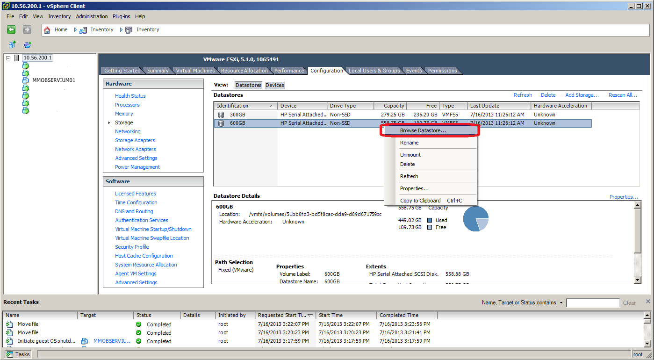Sort by Requested Start Time column header
The height and width of the screenshot is (360, 654).
285,315
